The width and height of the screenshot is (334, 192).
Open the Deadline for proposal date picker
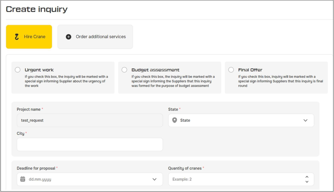[90, 179]
